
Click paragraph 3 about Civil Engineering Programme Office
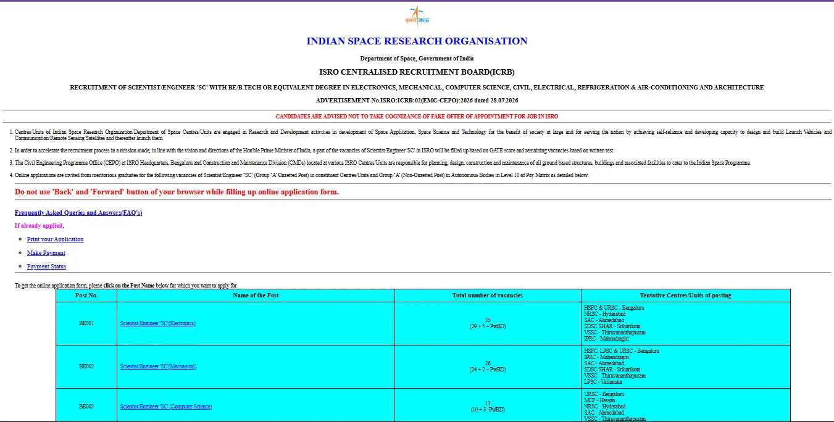(383, 163)
